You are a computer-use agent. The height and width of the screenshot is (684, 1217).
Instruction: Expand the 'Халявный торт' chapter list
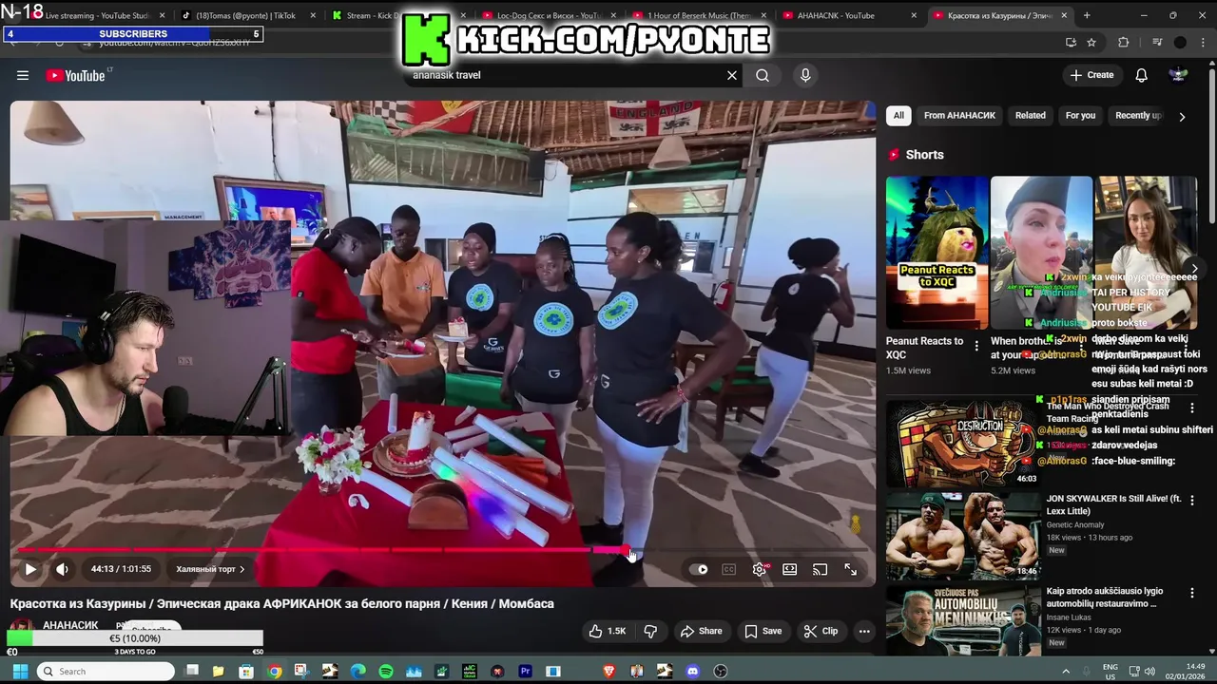[x=210, y=569]
